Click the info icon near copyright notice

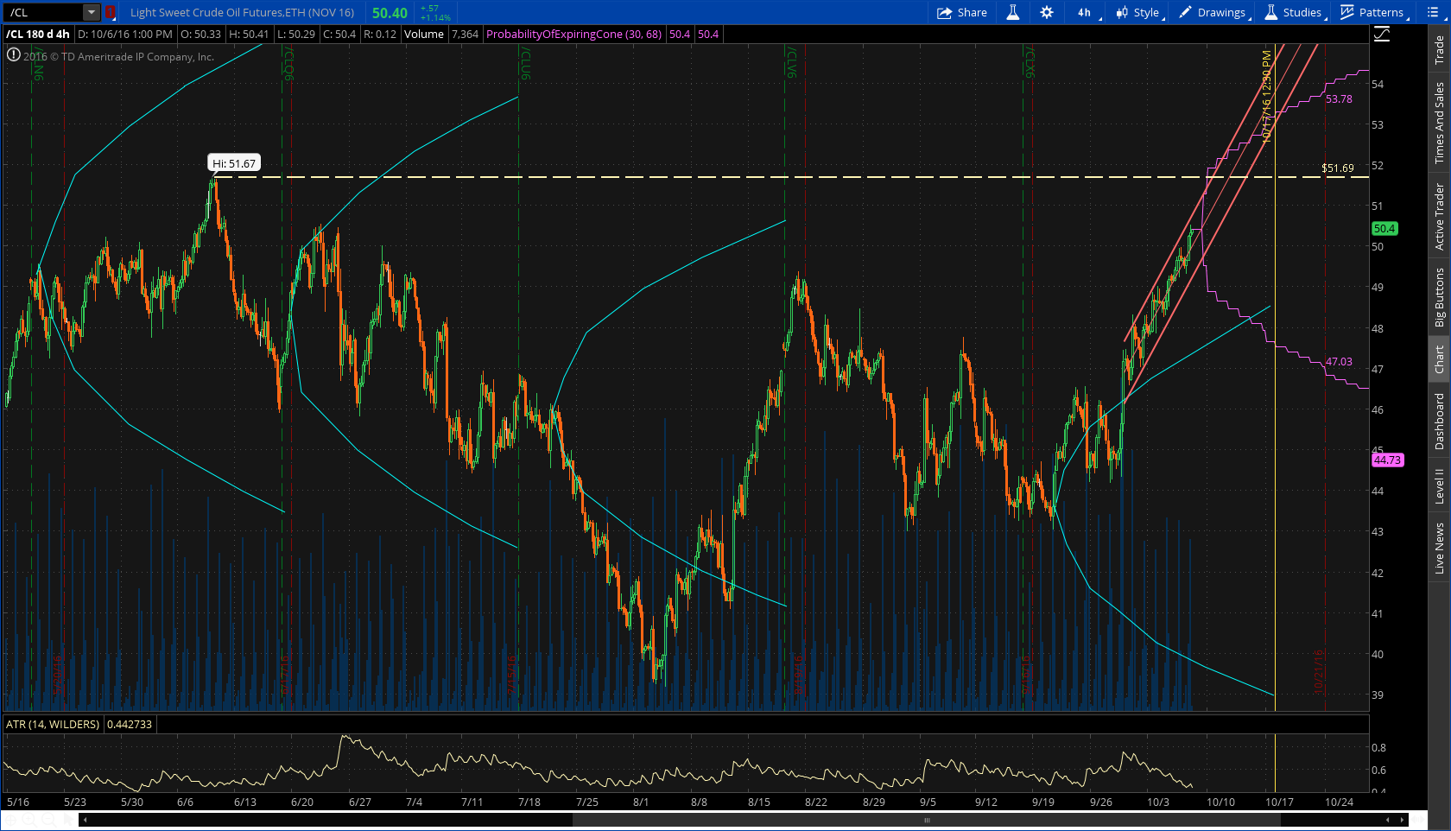pos(14,54)
